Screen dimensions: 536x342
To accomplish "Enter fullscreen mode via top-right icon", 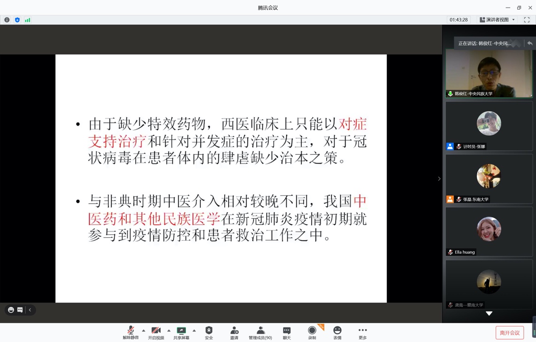I will (527, 20).
